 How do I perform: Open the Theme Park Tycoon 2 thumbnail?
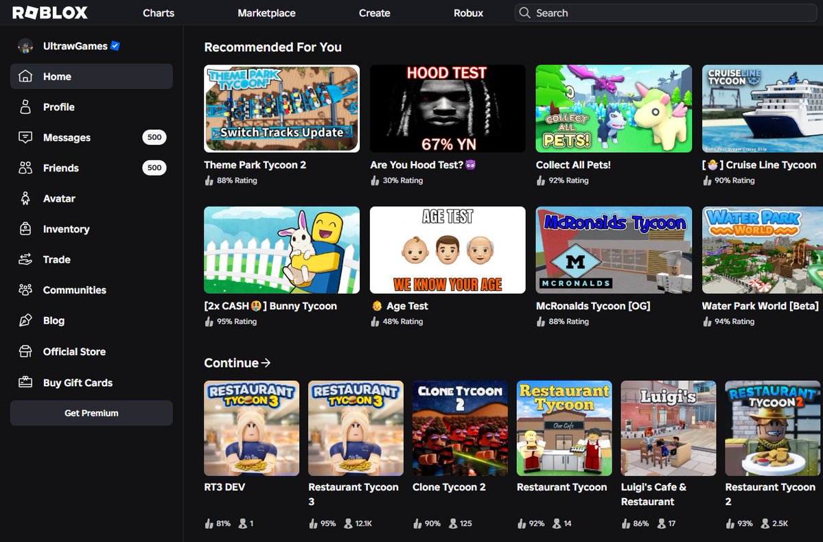[282, 108]
